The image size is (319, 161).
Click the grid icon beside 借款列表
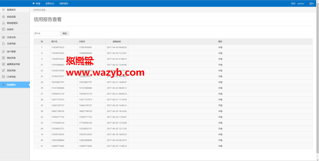3,58
